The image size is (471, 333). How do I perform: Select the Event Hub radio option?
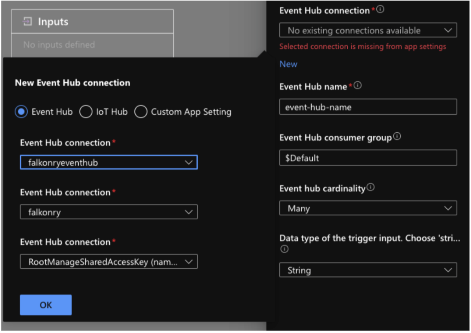point(21,112)
